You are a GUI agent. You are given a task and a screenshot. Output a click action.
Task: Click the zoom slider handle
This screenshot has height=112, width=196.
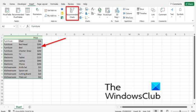tap(180, 111)
